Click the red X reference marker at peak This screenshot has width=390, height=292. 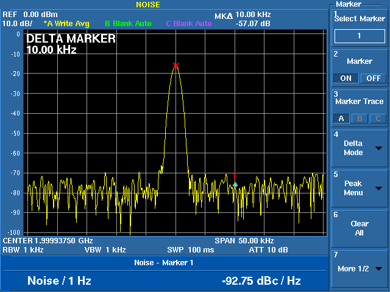pyautogui.click(x=176, y=66)
